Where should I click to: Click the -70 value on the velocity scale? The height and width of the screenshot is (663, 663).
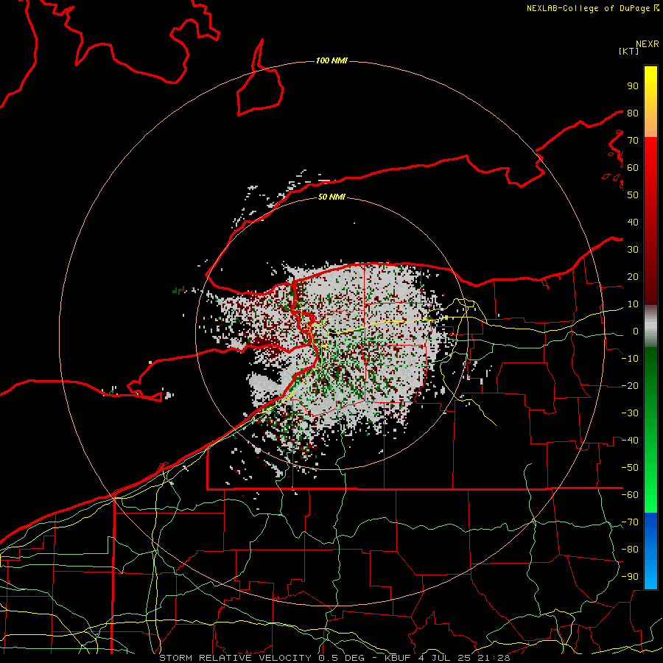(x=630, y=522)
